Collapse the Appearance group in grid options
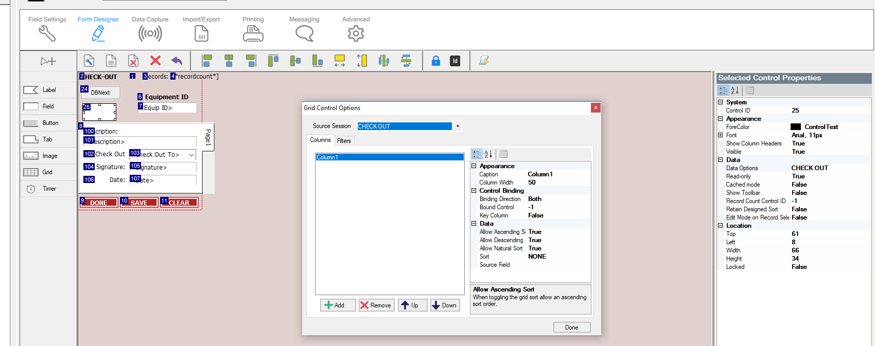 coord(474,166)
